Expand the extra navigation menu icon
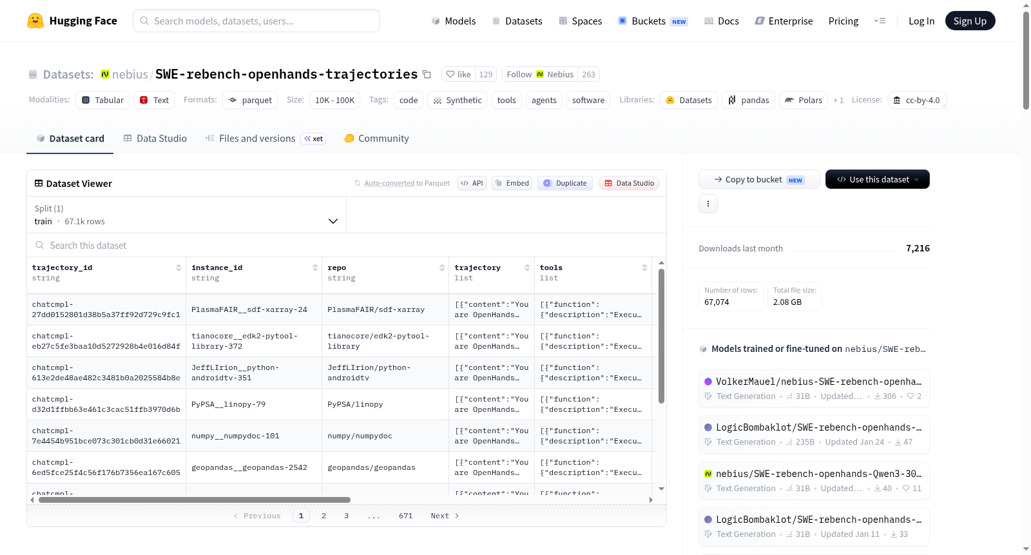This screenshot has height=555, width=1031. point(880,21)
